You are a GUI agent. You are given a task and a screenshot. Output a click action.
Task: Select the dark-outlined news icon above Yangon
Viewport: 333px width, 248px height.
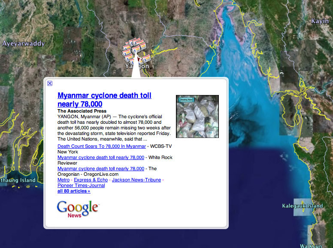click(136, 49)
